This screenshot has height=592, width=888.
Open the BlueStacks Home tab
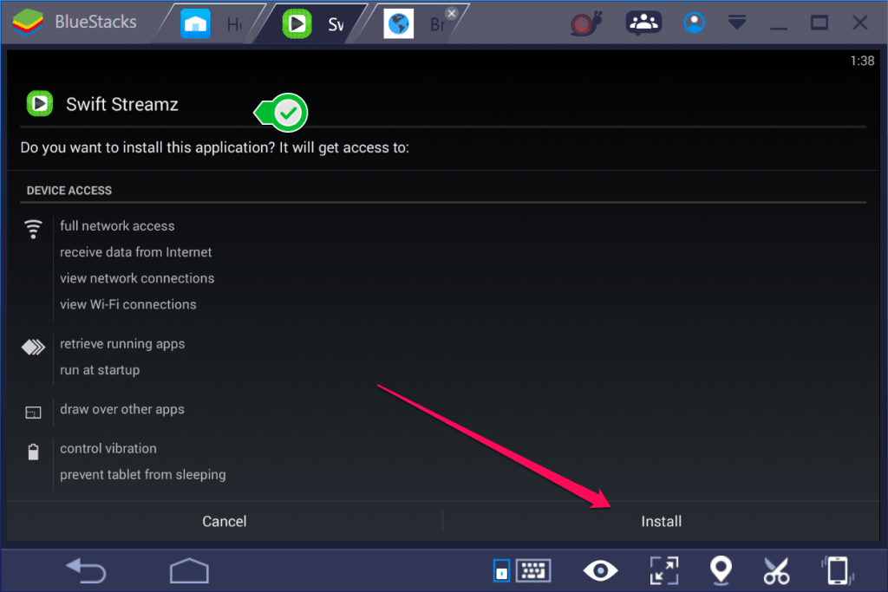(211, 23)
